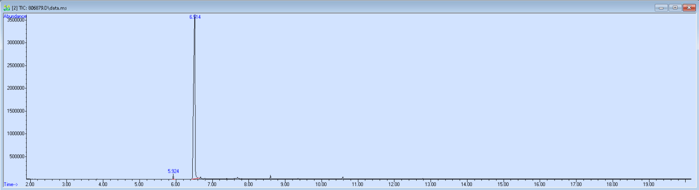699x190 pixels.
Task: Click the 2.00 time axis value
Action: 30,184
